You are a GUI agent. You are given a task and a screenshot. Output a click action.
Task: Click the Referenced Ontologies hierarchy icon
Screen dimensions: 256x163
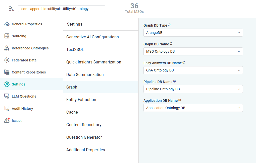tap(7, 48)
